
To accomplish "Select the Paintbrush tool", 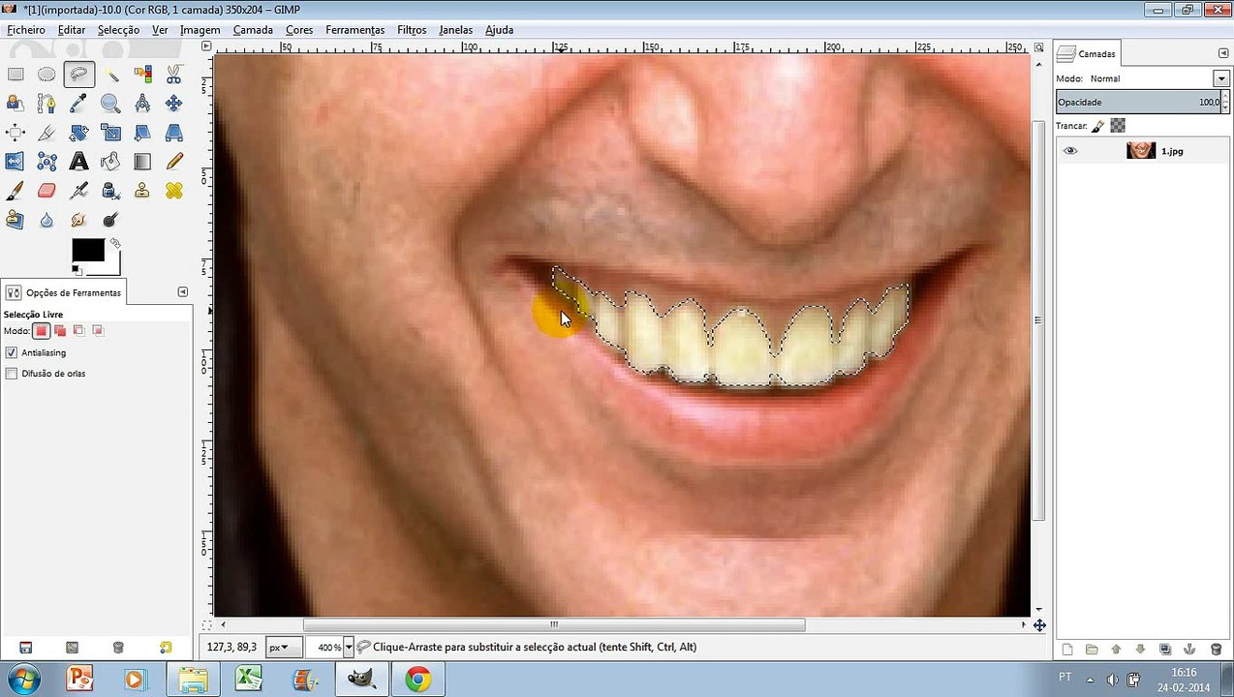I will [x=15, y=191].
